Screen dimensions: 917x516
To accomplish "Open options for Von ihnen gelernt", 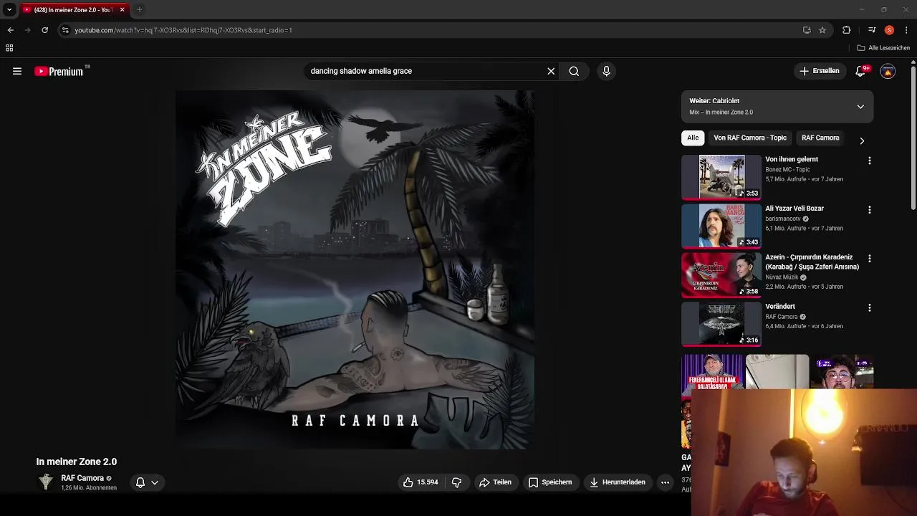I will pyautogui.click(x=870, y=161).
